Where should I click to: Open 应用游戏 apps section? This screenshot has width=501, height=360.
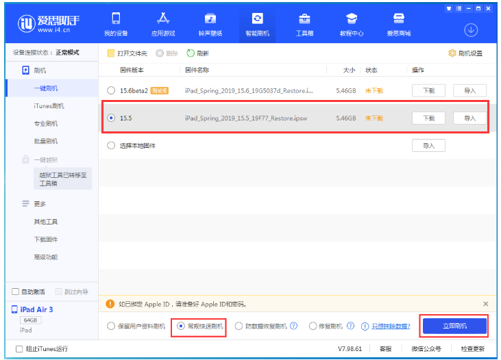coord(163,24)
